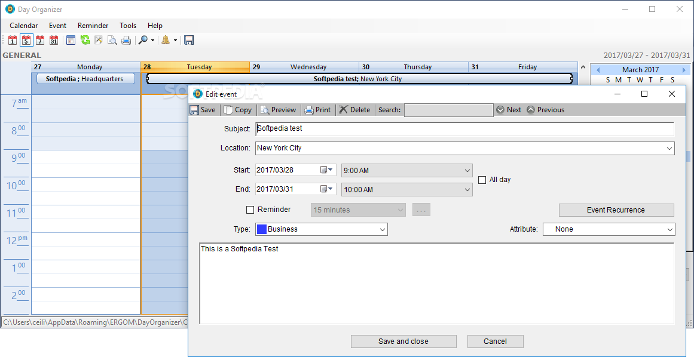The image size is (694, 357).
Task: Open the search icon dropdown arrow
Action: click(152, 40)
